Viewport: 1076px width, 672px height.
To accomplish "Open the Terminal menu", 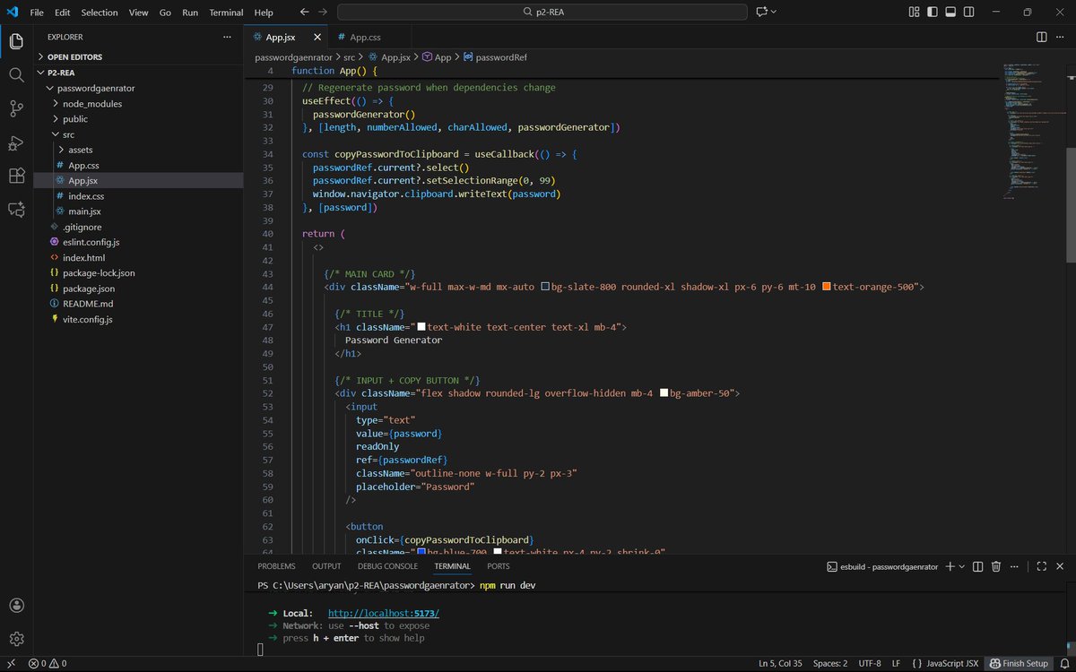I will [x=226, y=13].
